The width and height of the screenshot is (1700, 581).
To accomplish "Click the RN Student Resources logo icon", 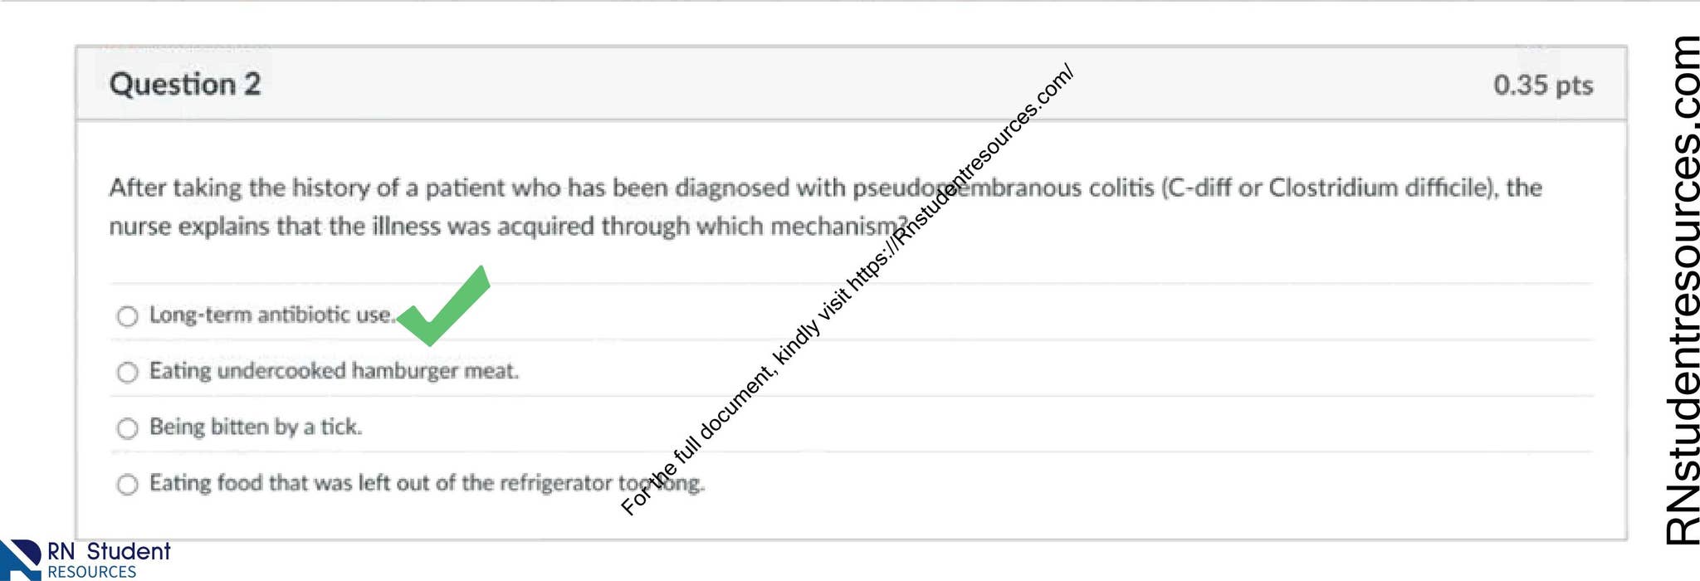I will click(21, 559).
